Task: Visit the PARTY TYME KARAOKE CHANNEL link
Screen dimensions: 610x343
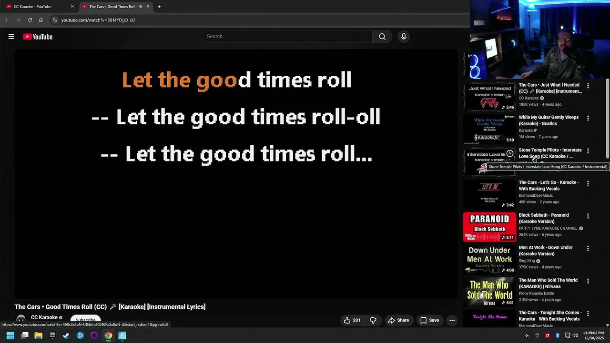Action: 548,228
